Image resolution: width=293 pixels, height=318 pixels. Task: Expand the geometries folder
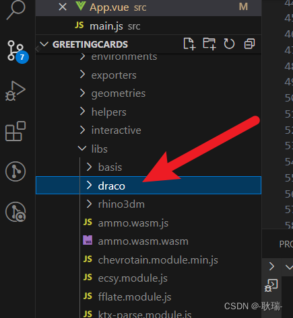click(x=148, y=93)
